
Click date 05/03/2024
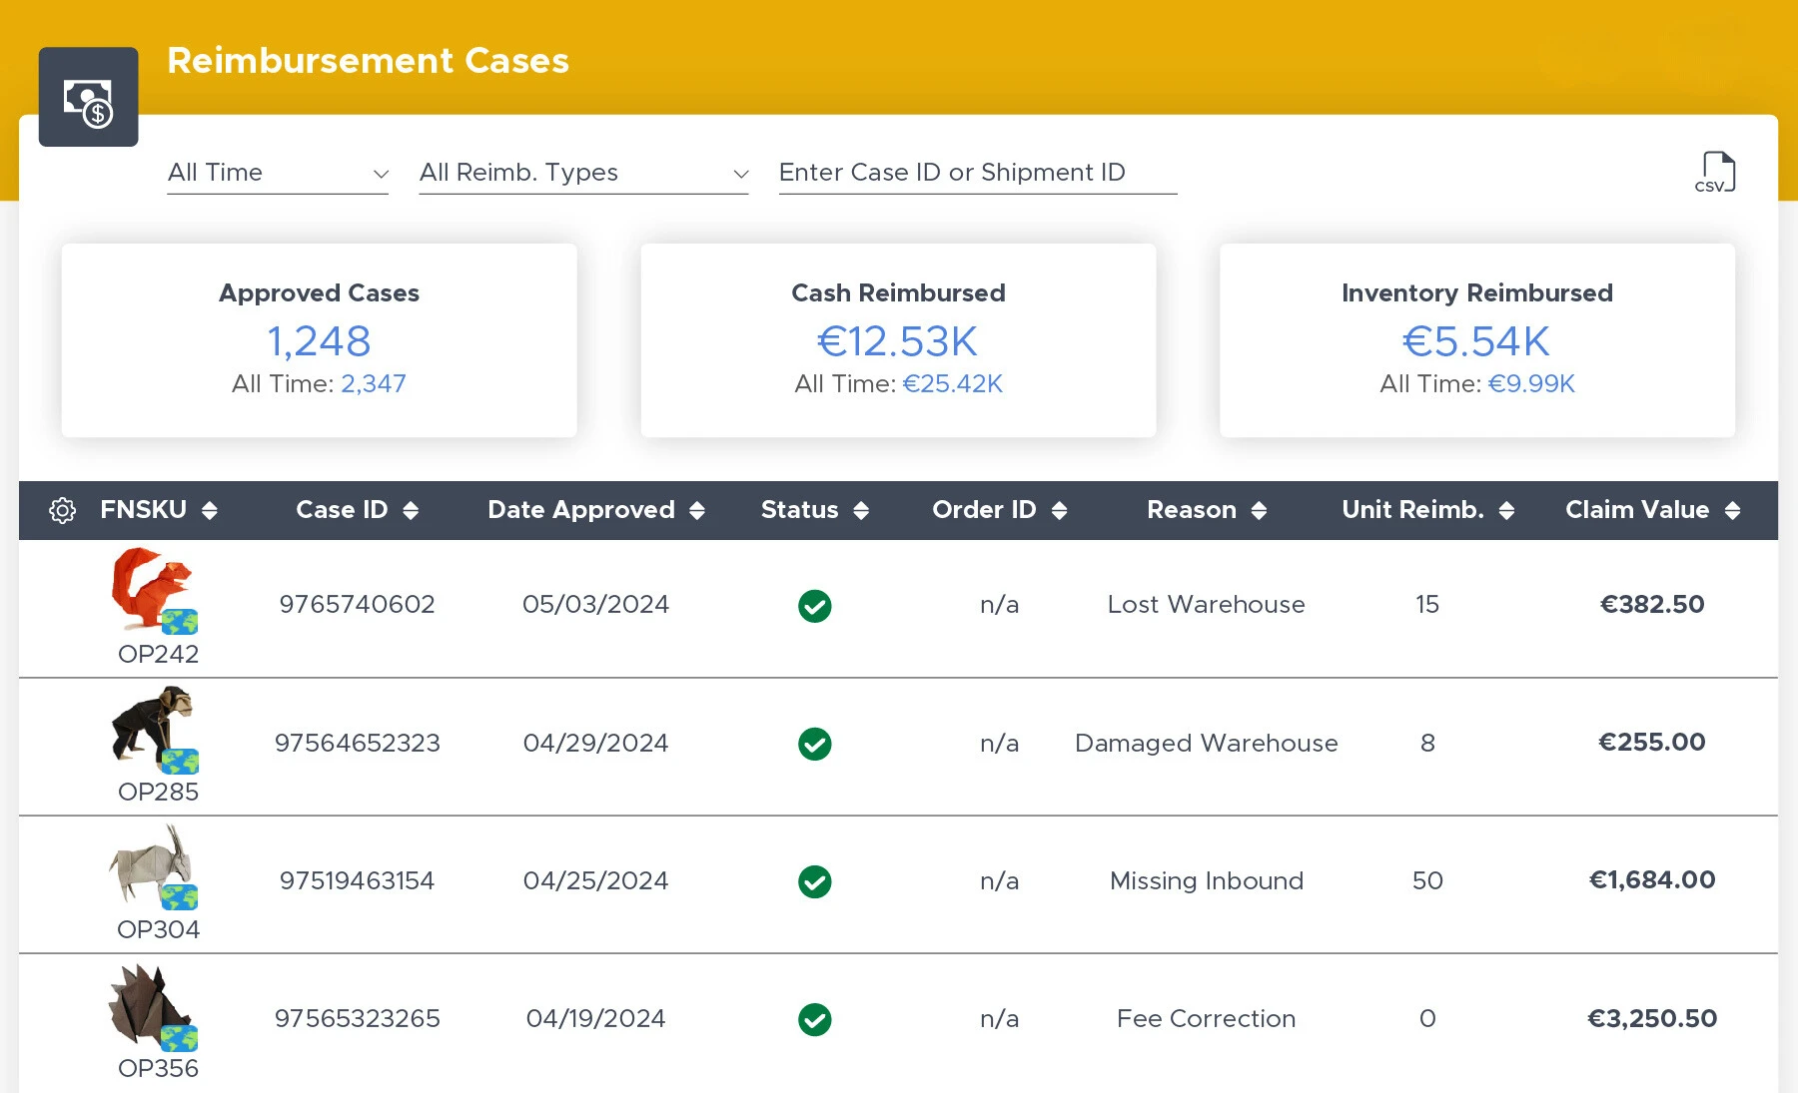click(595, 605)
